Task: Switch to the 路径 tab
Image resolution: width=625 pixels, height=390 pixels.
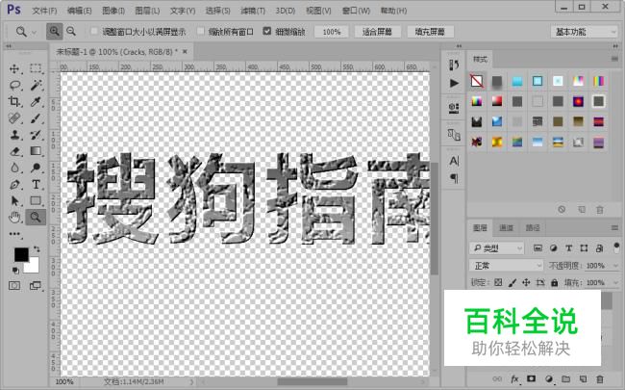Action: [x=533, y=228]
